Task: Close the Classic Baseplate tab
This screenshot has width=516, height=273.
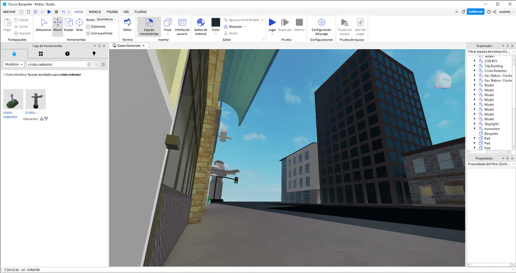Action: click(x=143, y=46)
